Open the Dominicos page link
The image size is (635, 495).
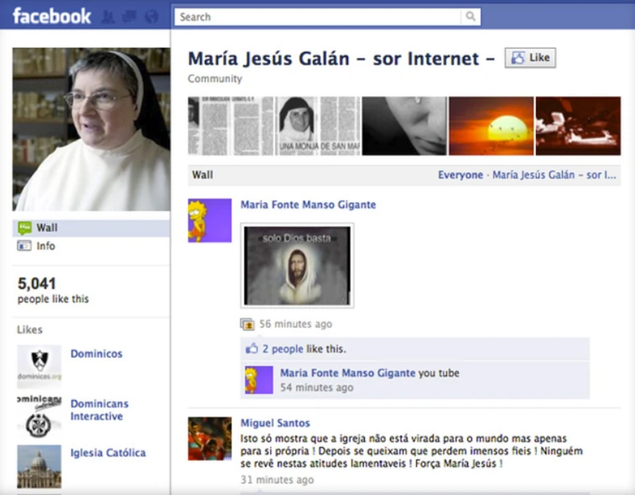click(96, 354)
